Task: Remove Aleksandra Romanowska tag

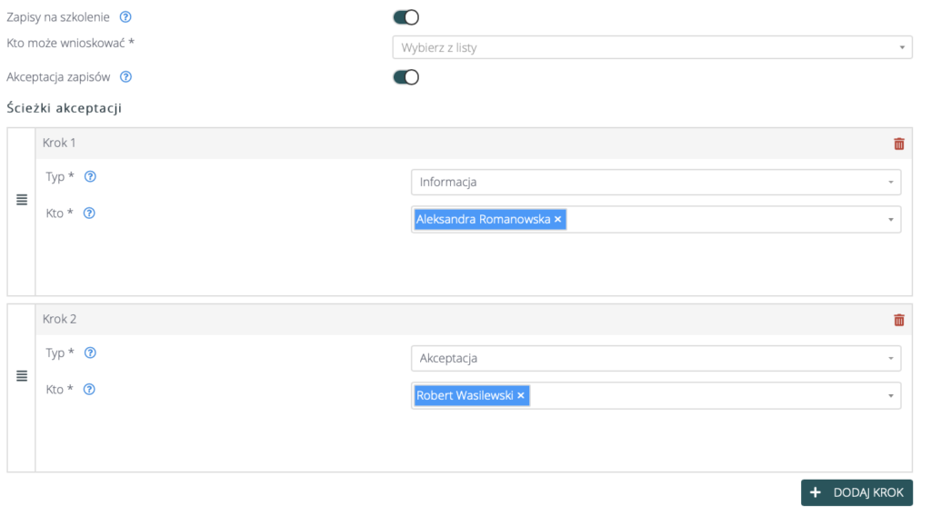Action: [x=557, y=219]
